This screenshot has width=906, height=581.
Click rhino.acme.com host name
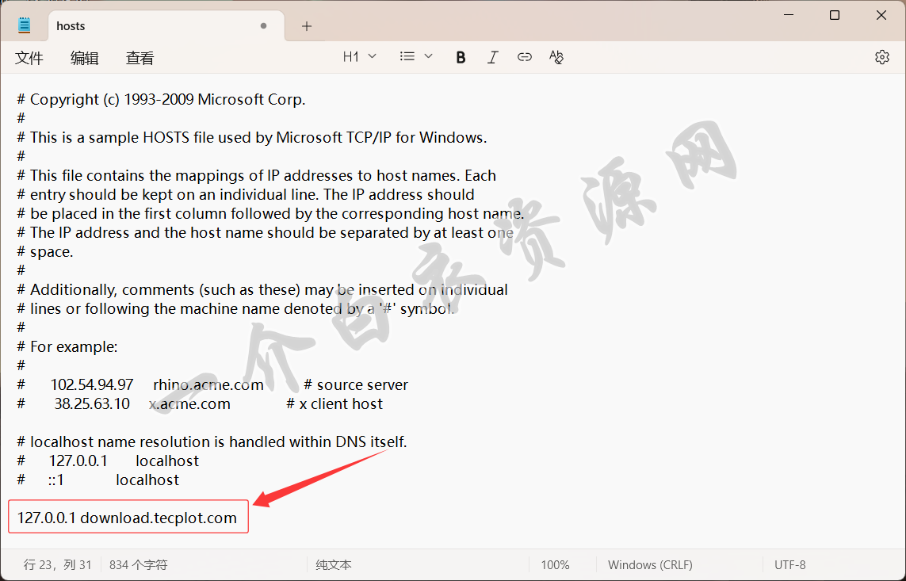[208, 384]
